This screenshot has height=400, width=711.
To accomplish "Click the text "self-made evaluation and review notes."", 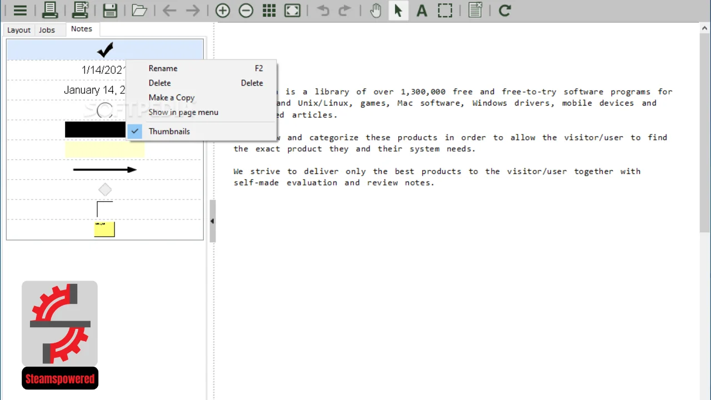I will pyautogui.click(x=334, y=182).
